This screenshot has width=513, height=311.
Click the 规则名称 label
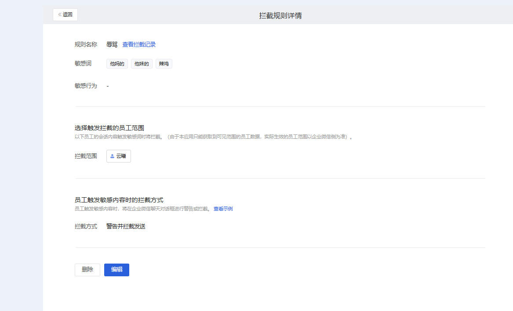(x=86, y=44)
